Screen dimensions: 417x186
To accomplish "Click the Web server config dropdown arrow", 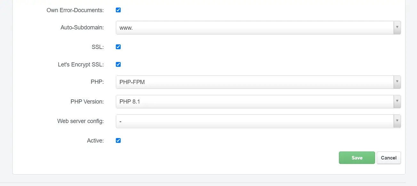I will 397,121.
